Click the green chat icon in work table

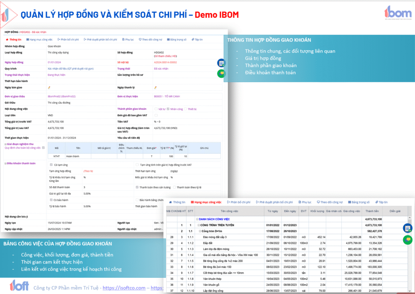407,239
